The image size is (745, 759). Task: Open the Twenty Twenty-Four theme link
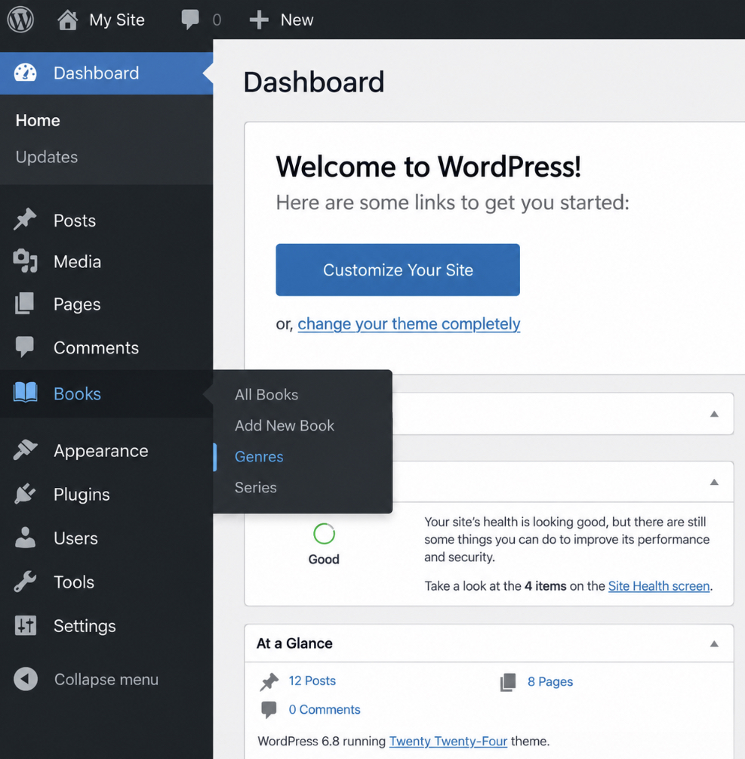[448, 741]
